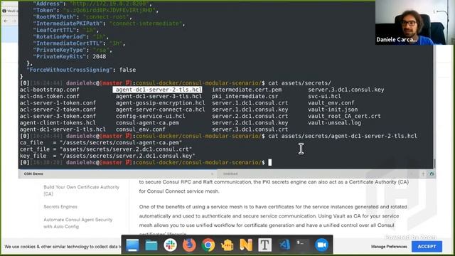Open the terminal icon in the dock

pos(303,245)
